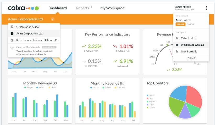Click the Revenue/YR downward trend arrow
Screen dimensions: 215x125
pos(115,46)
